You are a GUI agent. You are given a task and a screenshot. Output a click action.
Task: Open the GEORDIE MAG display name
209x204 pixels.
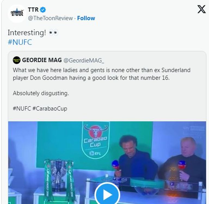[x=41, y=60]
